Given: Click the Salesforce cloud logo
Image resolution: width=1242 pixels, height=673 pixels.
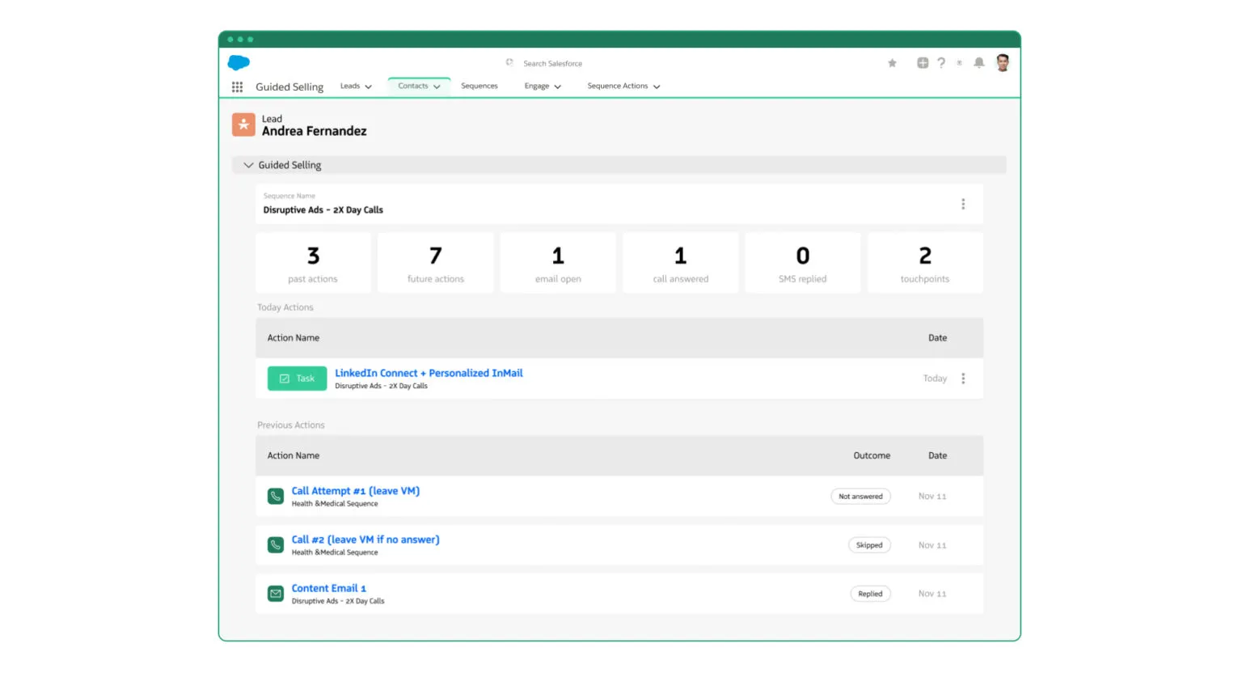Looking at the screenshot, I should (239, 62).
